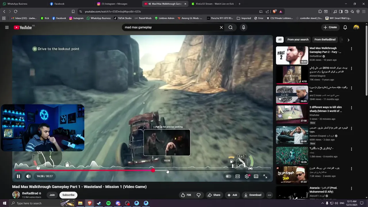
Task: Toggle the browser sidebar panel
Action: (341, 11)
